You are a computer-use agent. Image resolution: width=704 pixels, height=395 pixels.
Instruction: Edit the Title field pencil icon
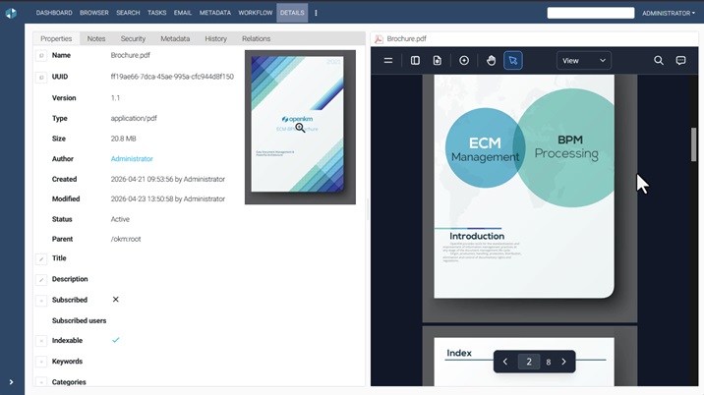coord(41,259)
